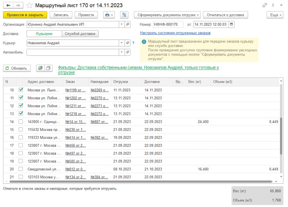Open document structure report icon
288x207 pixels.
(x=124, y=15)
